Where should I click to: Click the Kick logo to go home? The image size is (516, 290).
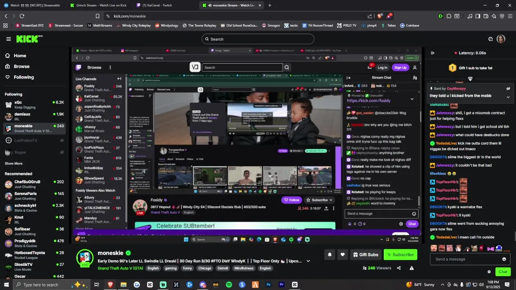tap(29, 39)
